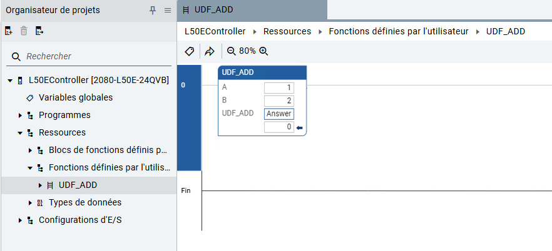552x251 pixels.
Task: Expand the Programmes node
Action: coord(20,115)
